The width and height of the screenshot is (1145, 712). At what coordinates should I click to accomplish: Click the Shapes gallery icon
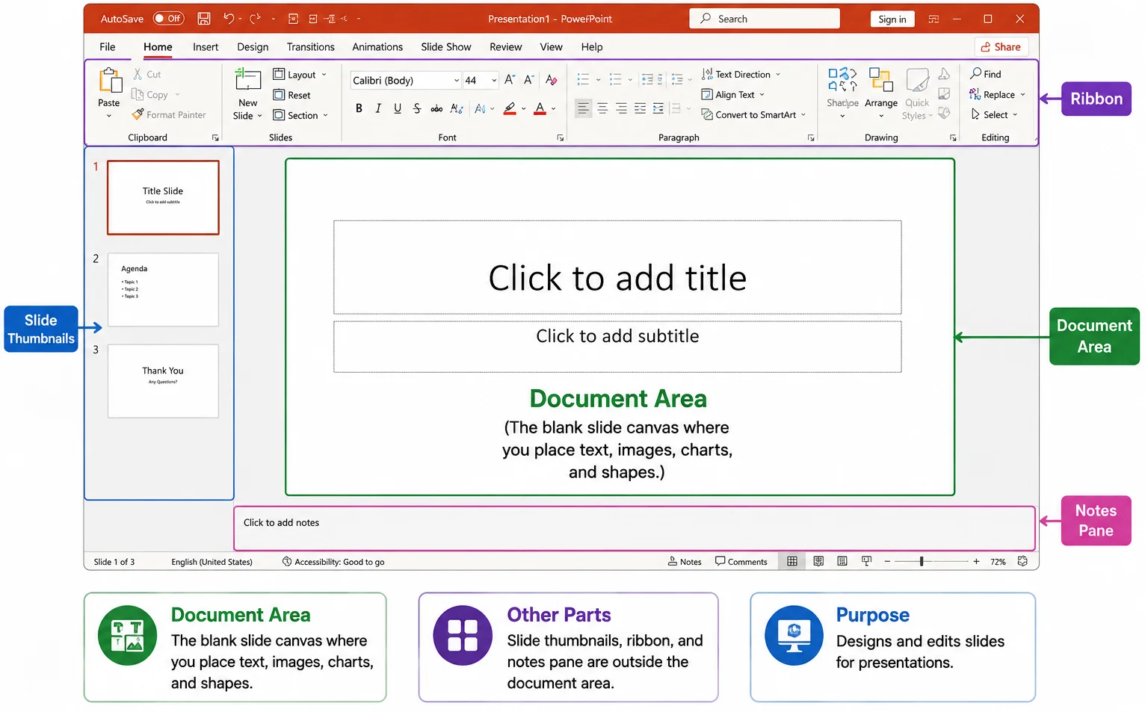tap(842, 79)
